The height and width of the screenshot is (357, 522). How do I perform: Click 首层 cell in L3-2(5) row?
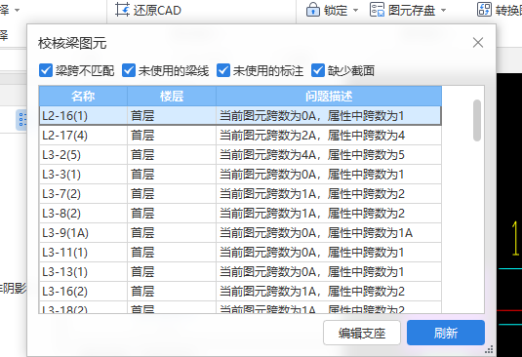tap(172, 155)
